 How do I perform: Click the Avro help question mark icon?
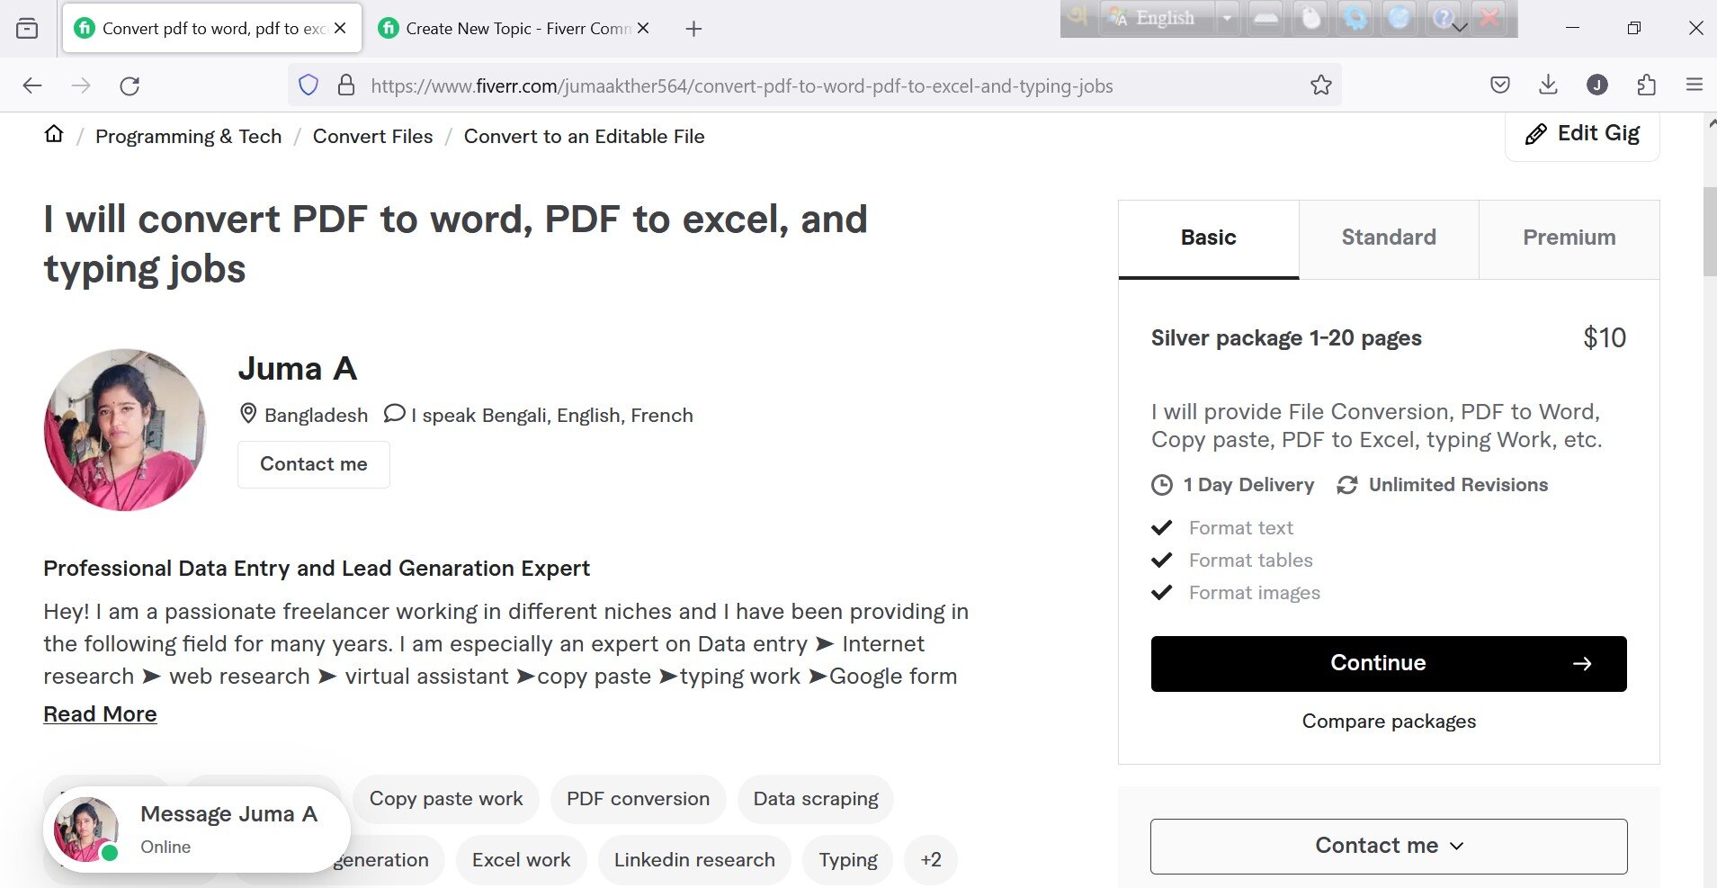pos(1442,18)
